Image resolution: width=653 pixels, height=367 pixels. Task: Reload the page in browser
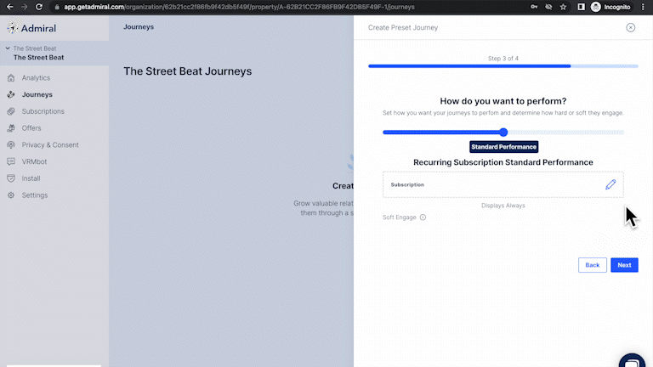(39, 7)
